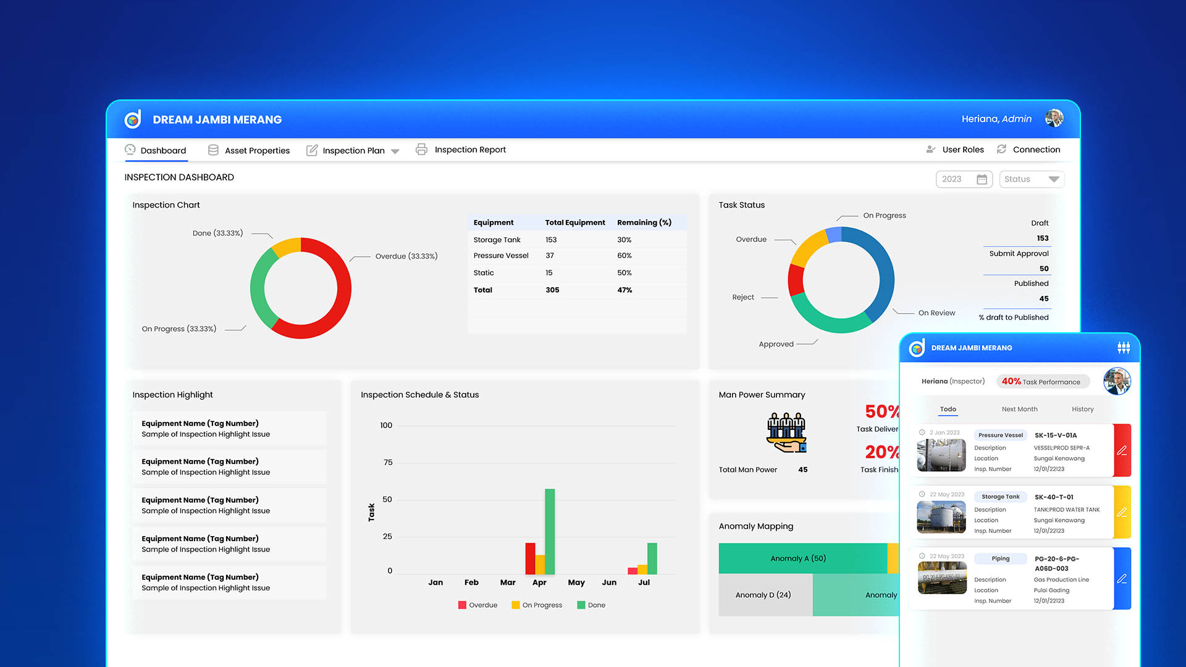Click the Static row in equipment table
The width and height of the screenshot is (1186, 667).
[x=577, y=272]
